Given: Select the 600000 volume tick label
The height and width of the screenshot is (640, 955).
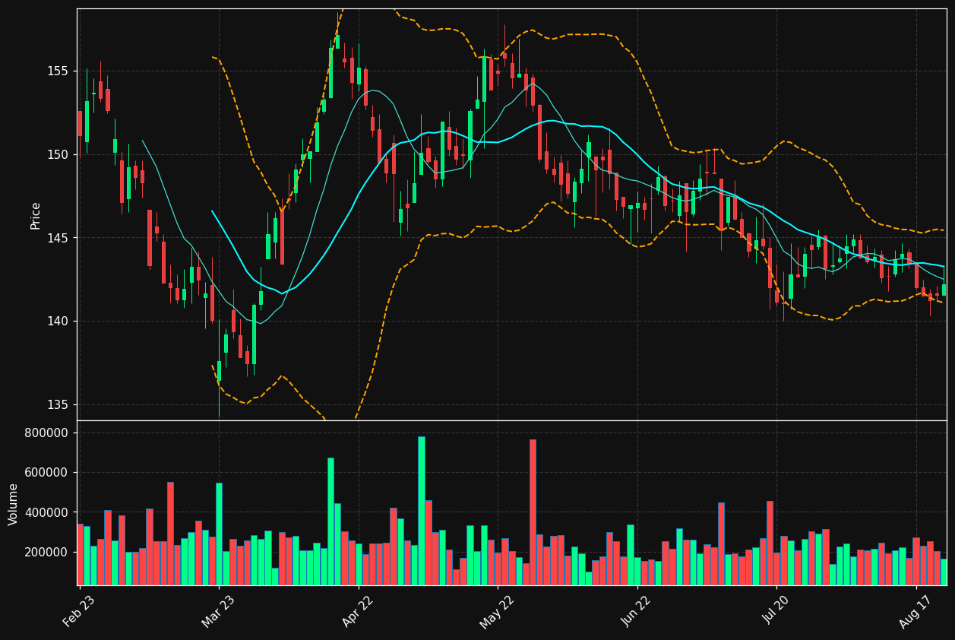Looking at the screenshot, I should [x=47, y=472].
